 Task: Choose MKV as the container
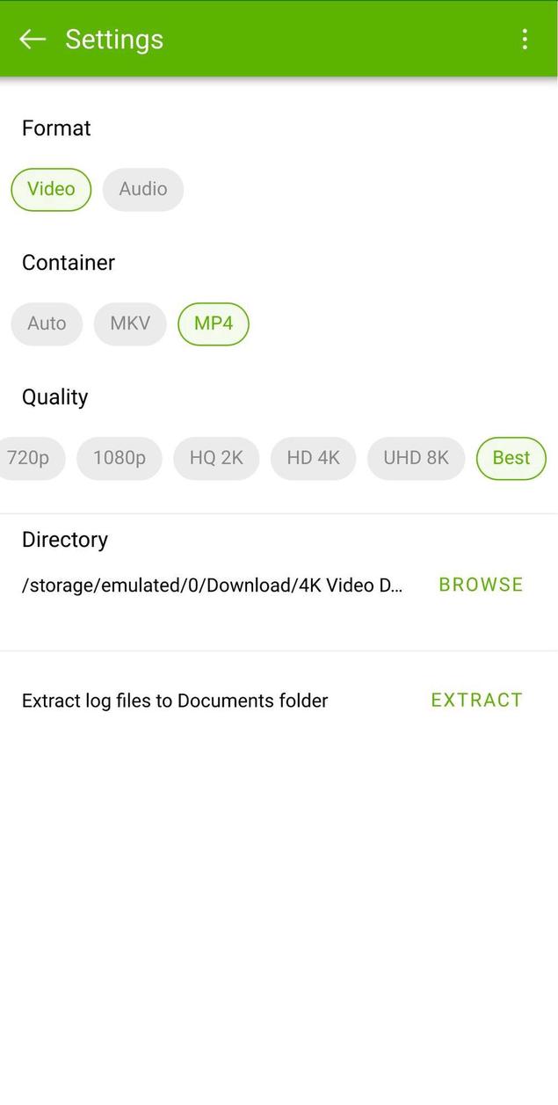pyautogui.click(x=129, y=324)
